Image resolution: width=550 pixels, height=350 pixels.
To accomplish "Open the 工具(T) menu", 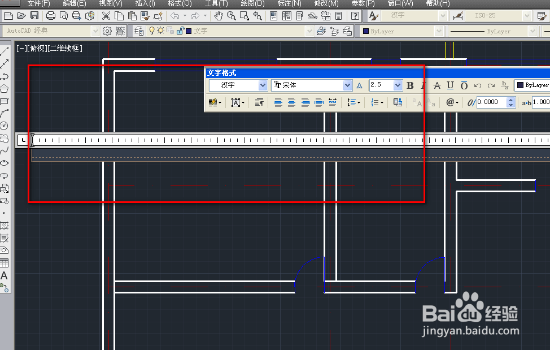I will click(216, 3).
